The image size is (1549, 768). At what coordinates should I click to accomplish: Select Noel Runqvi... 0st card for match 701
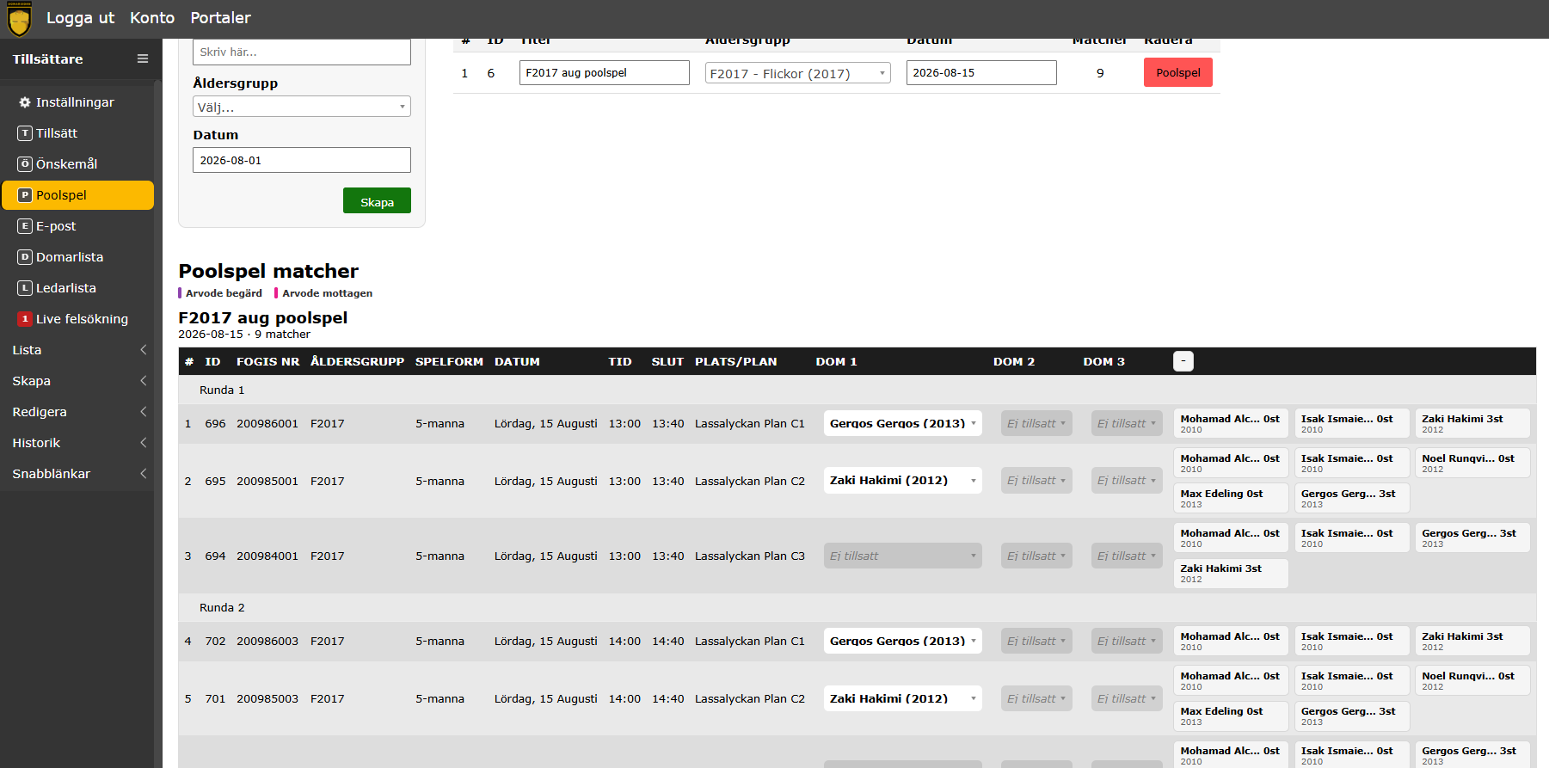(1472, 680)
